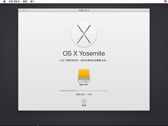Click the greyed-out zoom button in the title bar
Image resolution: width=168 pixels, height=126 pixels.
(27, 10)
